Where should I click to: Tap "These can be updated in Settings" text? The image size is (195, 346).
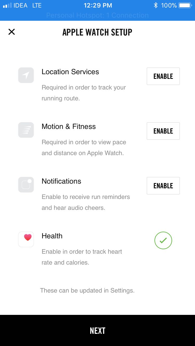click(87, 290)
